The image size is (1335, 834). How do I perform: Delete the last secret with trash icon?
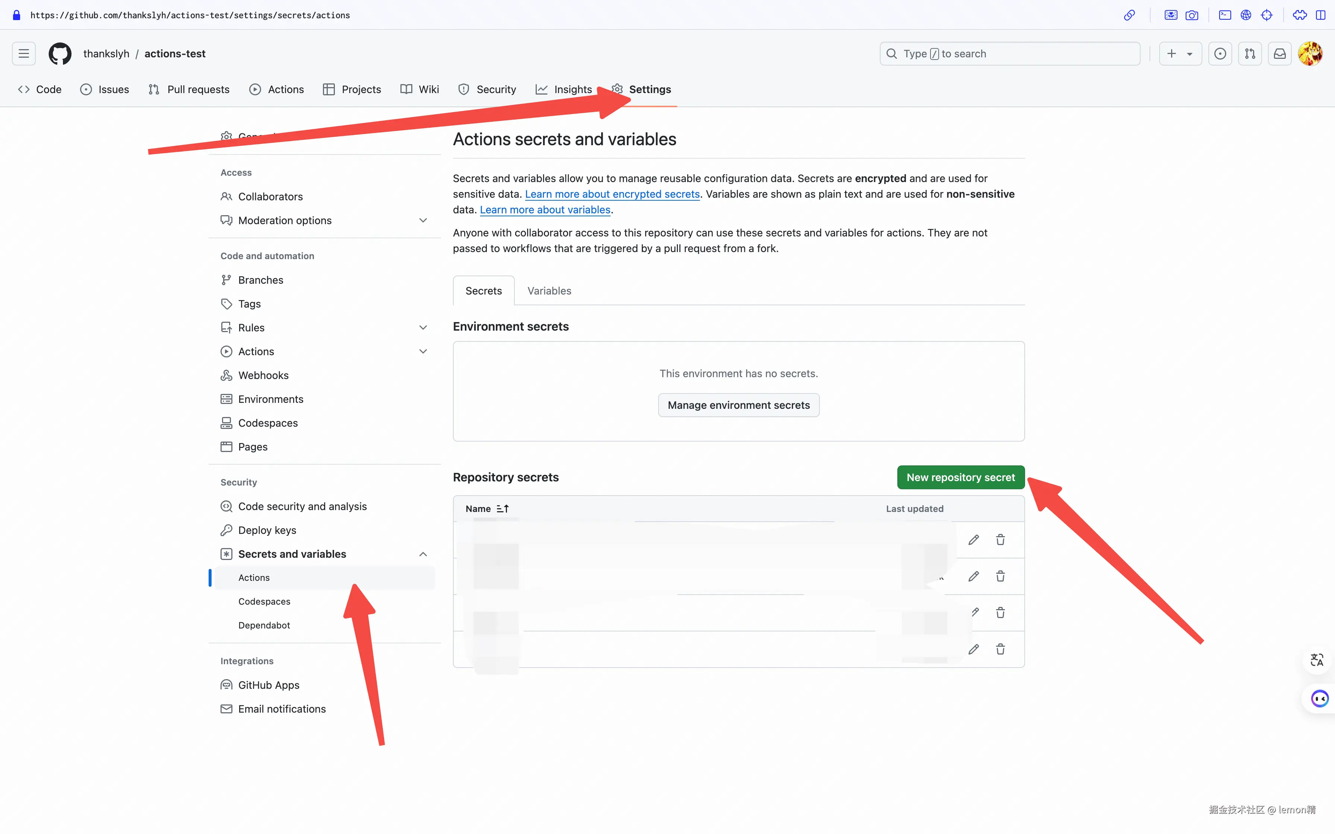[x=1000, y=649]
